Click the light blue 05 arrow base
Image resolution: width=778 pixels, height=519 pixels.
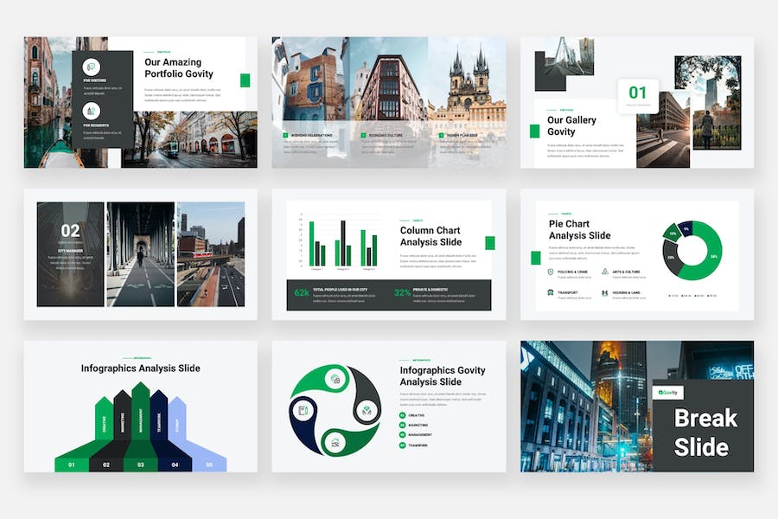tap(209, 465)
